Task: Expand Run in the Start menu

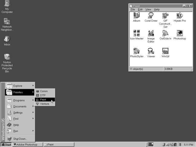Action: 20,131
